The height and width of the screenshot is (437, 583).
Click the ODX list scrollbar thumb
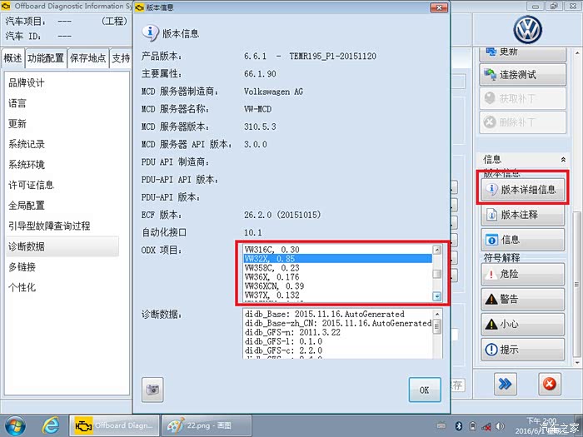point(437,274)
